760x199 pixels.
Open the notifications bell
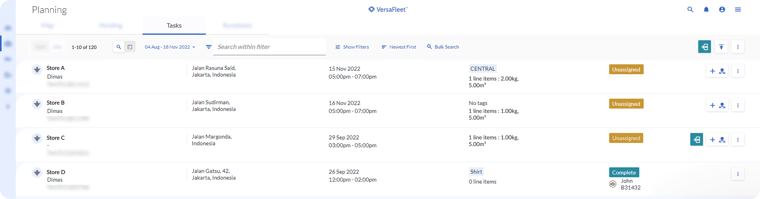click(x=706, y=10)
